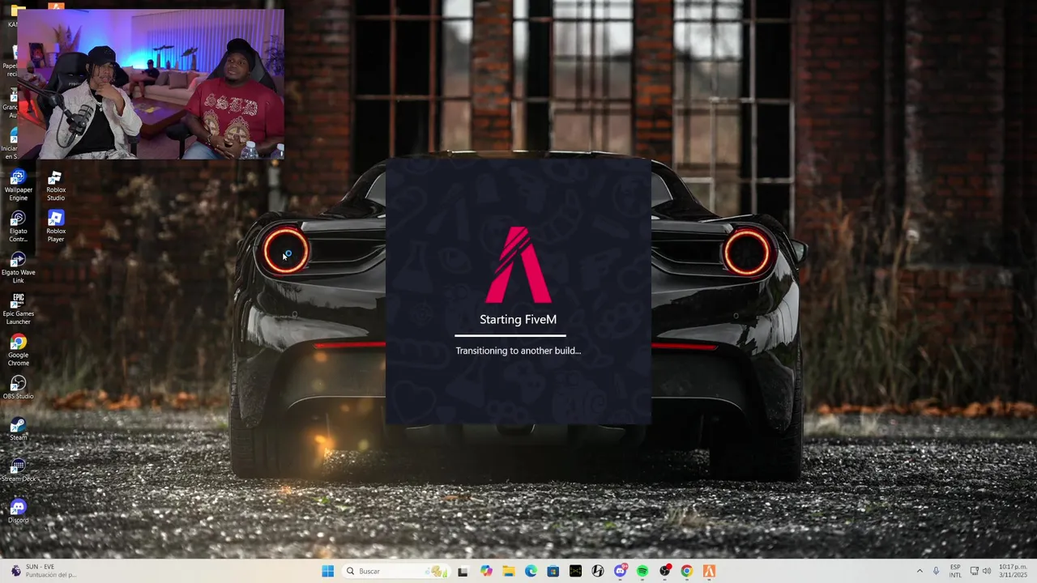Screen dimensions: 1037x583
Task: Open the Elgato Wave Link desktop shortcut
Action: coord(18,267)
